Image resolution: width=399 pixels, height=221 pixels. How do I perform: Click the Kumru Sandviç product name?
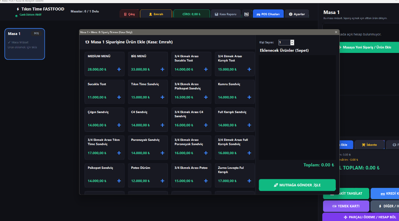(229, 84)
